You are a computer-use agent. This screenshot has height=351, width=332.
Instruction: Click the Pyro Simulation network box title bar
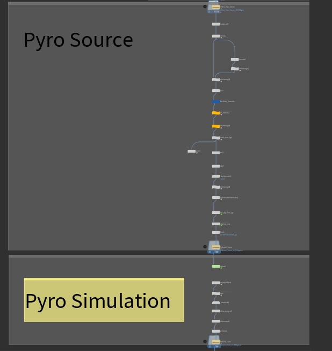(107, 256)
